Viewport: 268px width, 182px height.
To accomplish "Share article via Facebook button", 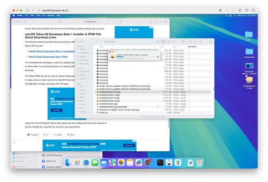I will click(33, 135).
